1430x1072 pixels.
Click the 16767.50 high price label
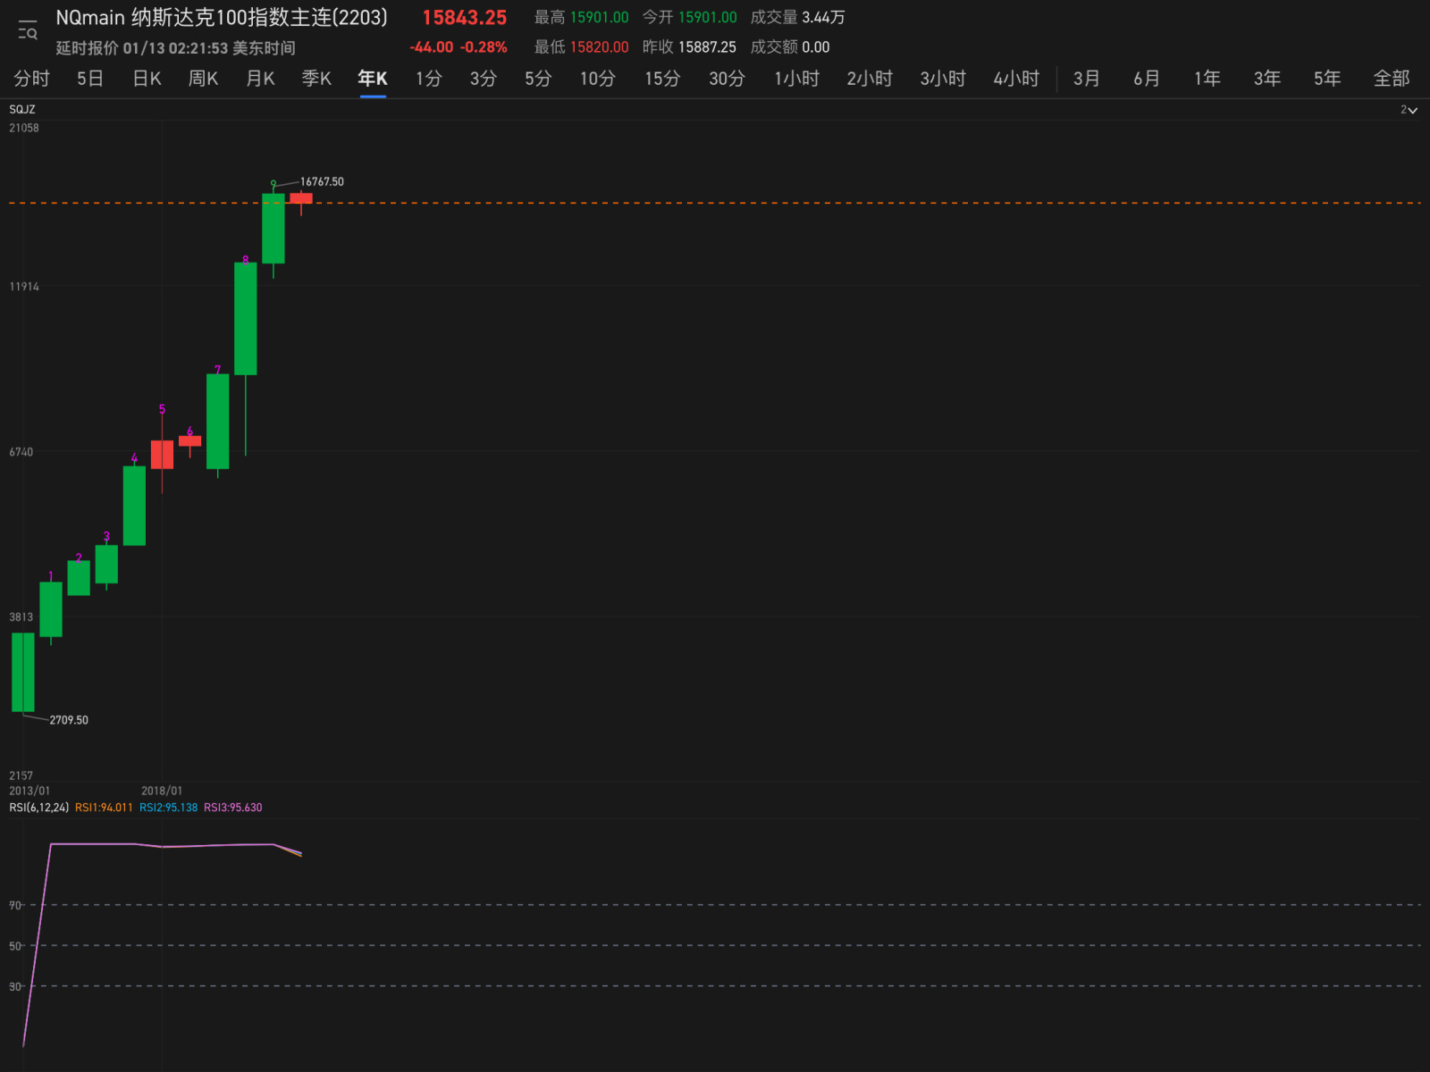pos(322,182)
